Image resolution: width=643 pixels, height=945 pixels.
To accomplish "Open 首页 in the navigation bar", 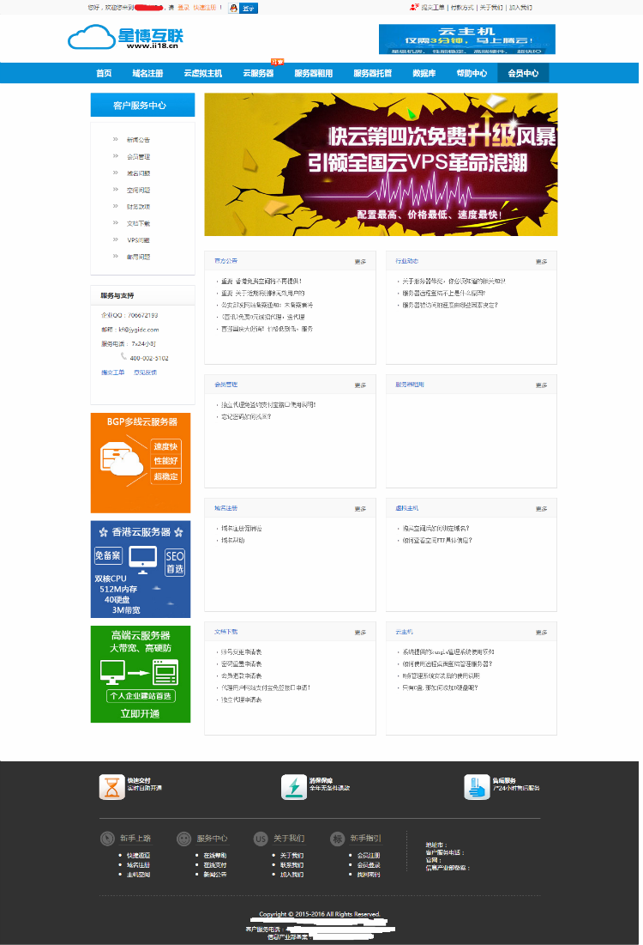I will click(x=104, y=73).
